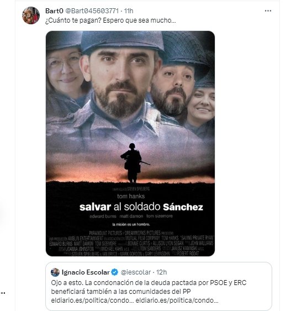Follow the first eldiario.es/politica/condo… link
Viewport: 286px width, 311px height.
click(x=92, y=301)
